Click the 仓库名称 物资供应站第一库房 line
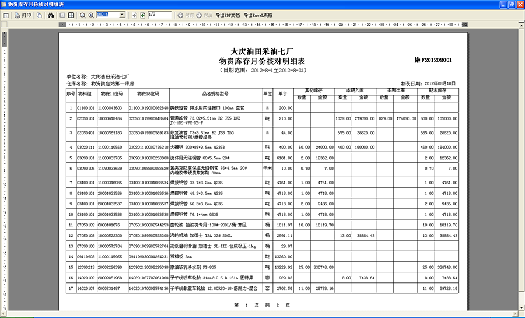Screen dimensions: 525x318 tap(100, 83)
